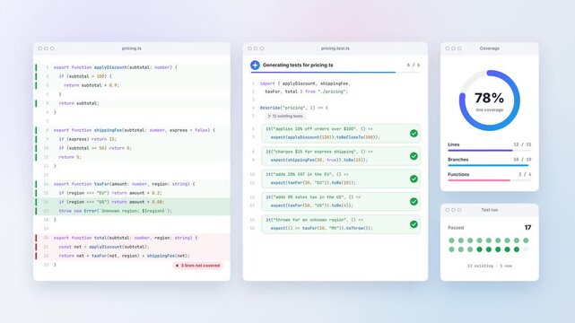Click green check for unknown region test

[x=414, y=224]
